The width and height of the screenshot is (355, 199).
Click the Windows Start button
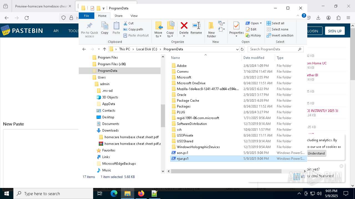tap(7, 193)
